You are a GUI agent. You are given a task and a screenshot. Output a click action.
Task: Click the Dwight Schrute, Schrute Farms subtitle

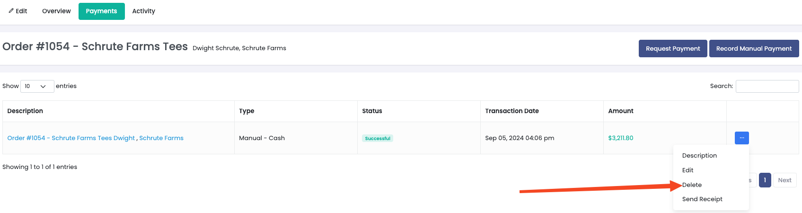(x=239, y=48)
